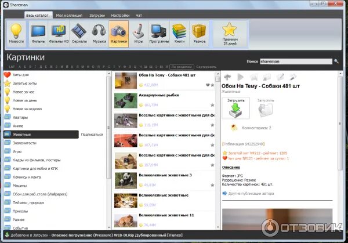Open the Книги category

click(x=179, y=34)
